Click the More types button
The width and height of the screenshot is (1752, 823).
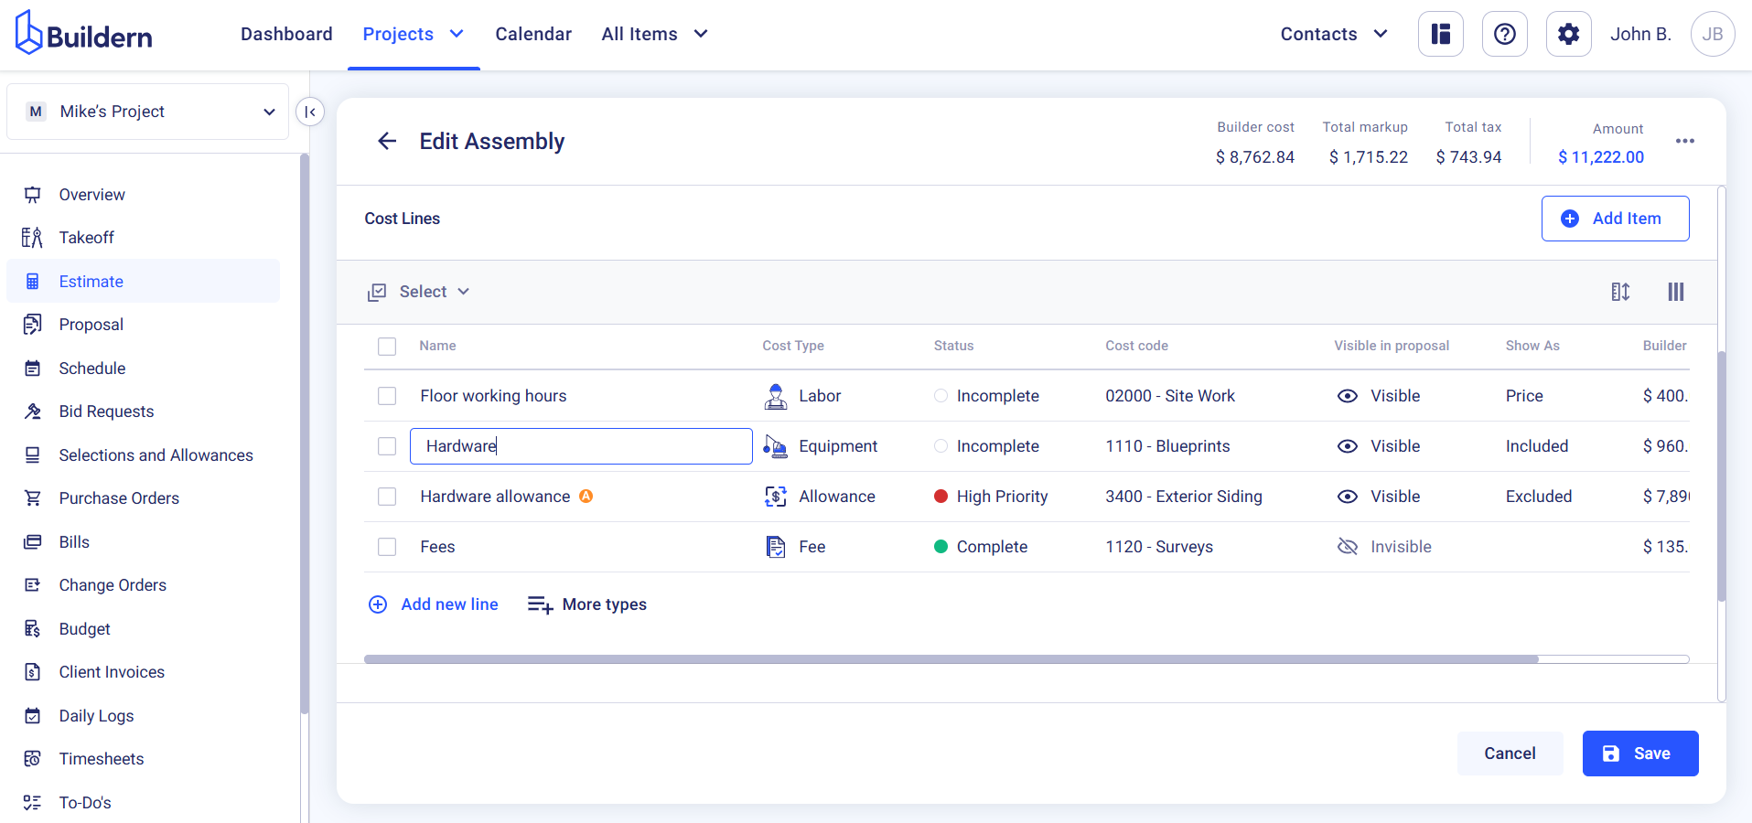(587, 604)
